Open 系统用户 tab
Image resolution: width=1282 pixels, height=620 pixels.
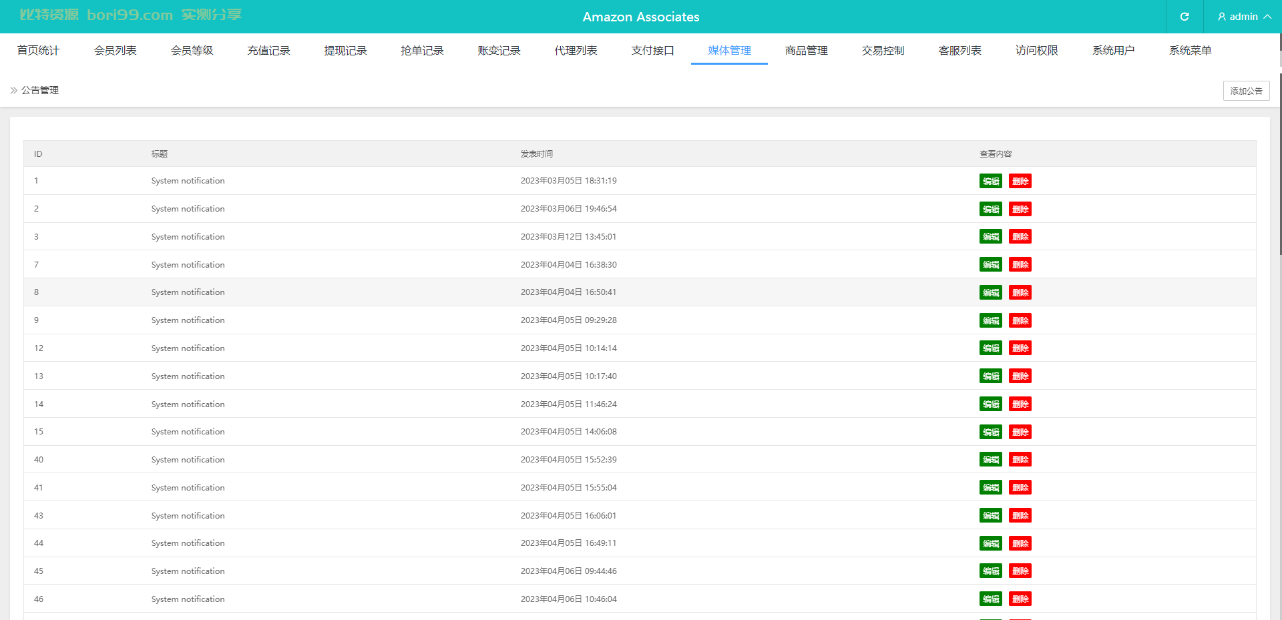click(x=1113, y=51)
